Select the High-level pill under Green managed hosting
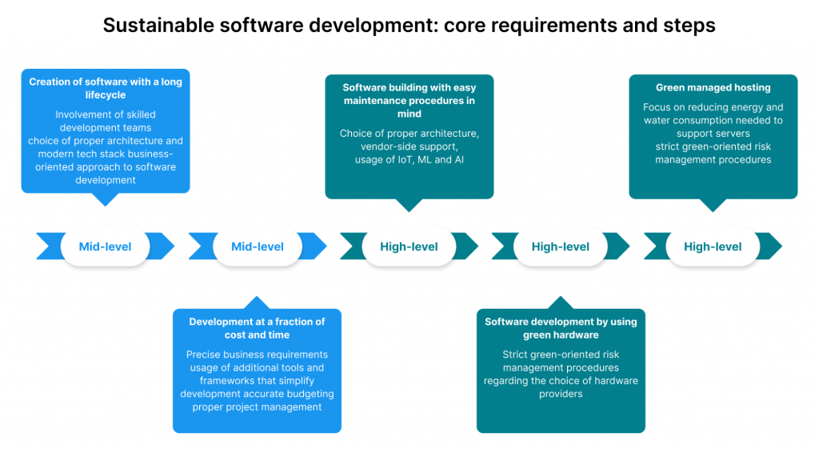The width and height of the screenshot is (819, 449). tap(713, 247)
